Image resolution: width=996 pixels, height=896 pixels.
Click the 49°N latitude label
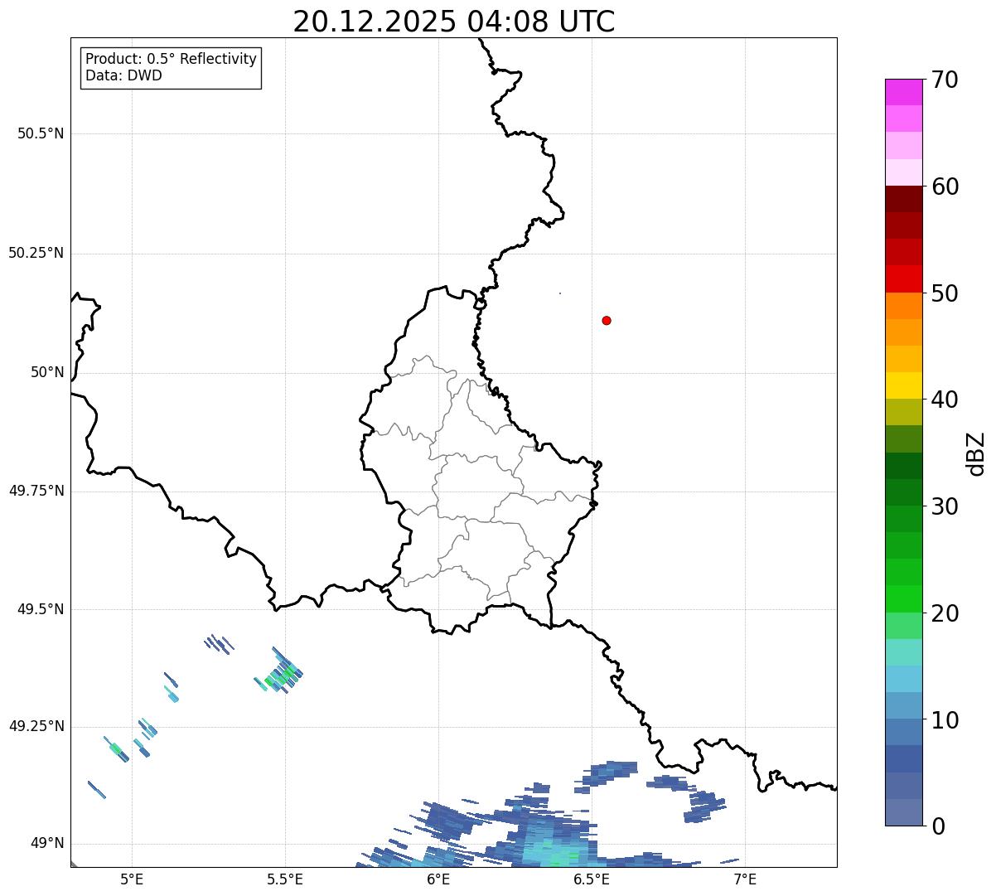coord(47,843)
